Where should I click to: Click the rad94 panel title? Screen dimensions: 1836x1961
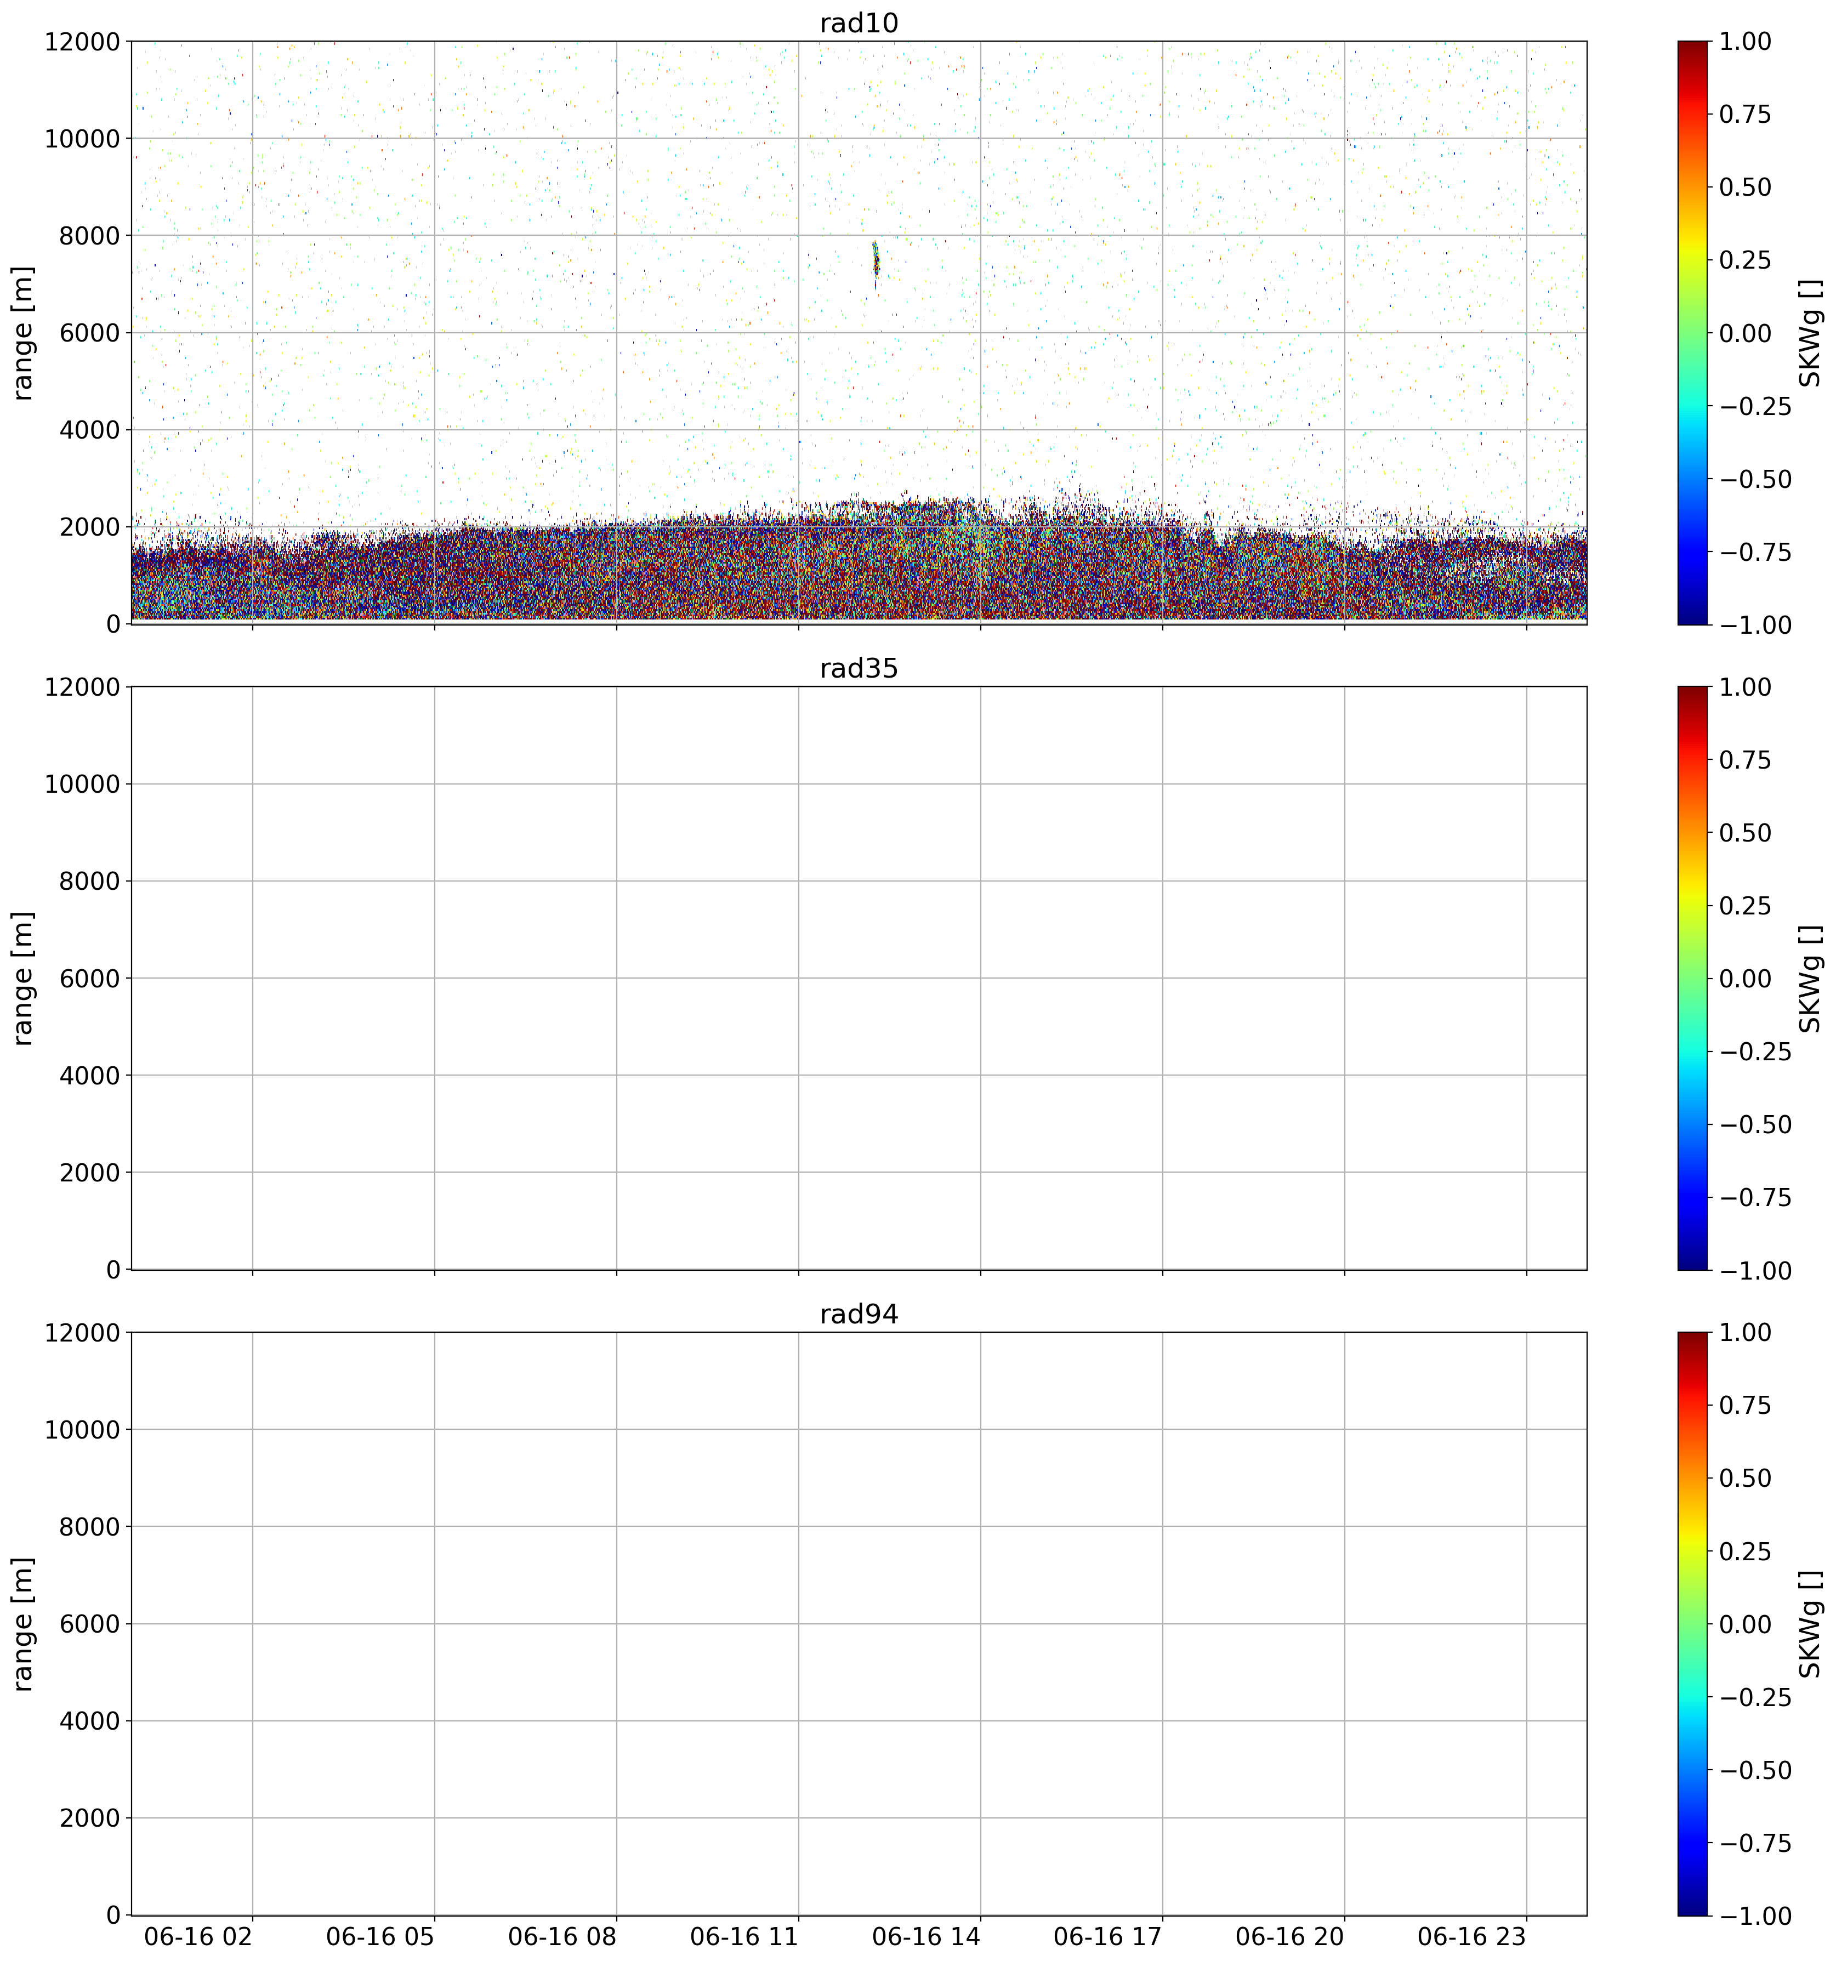coord(859,1315)
